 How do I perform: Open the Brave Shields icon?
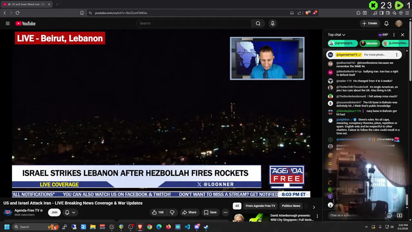(x=307, y=13)
